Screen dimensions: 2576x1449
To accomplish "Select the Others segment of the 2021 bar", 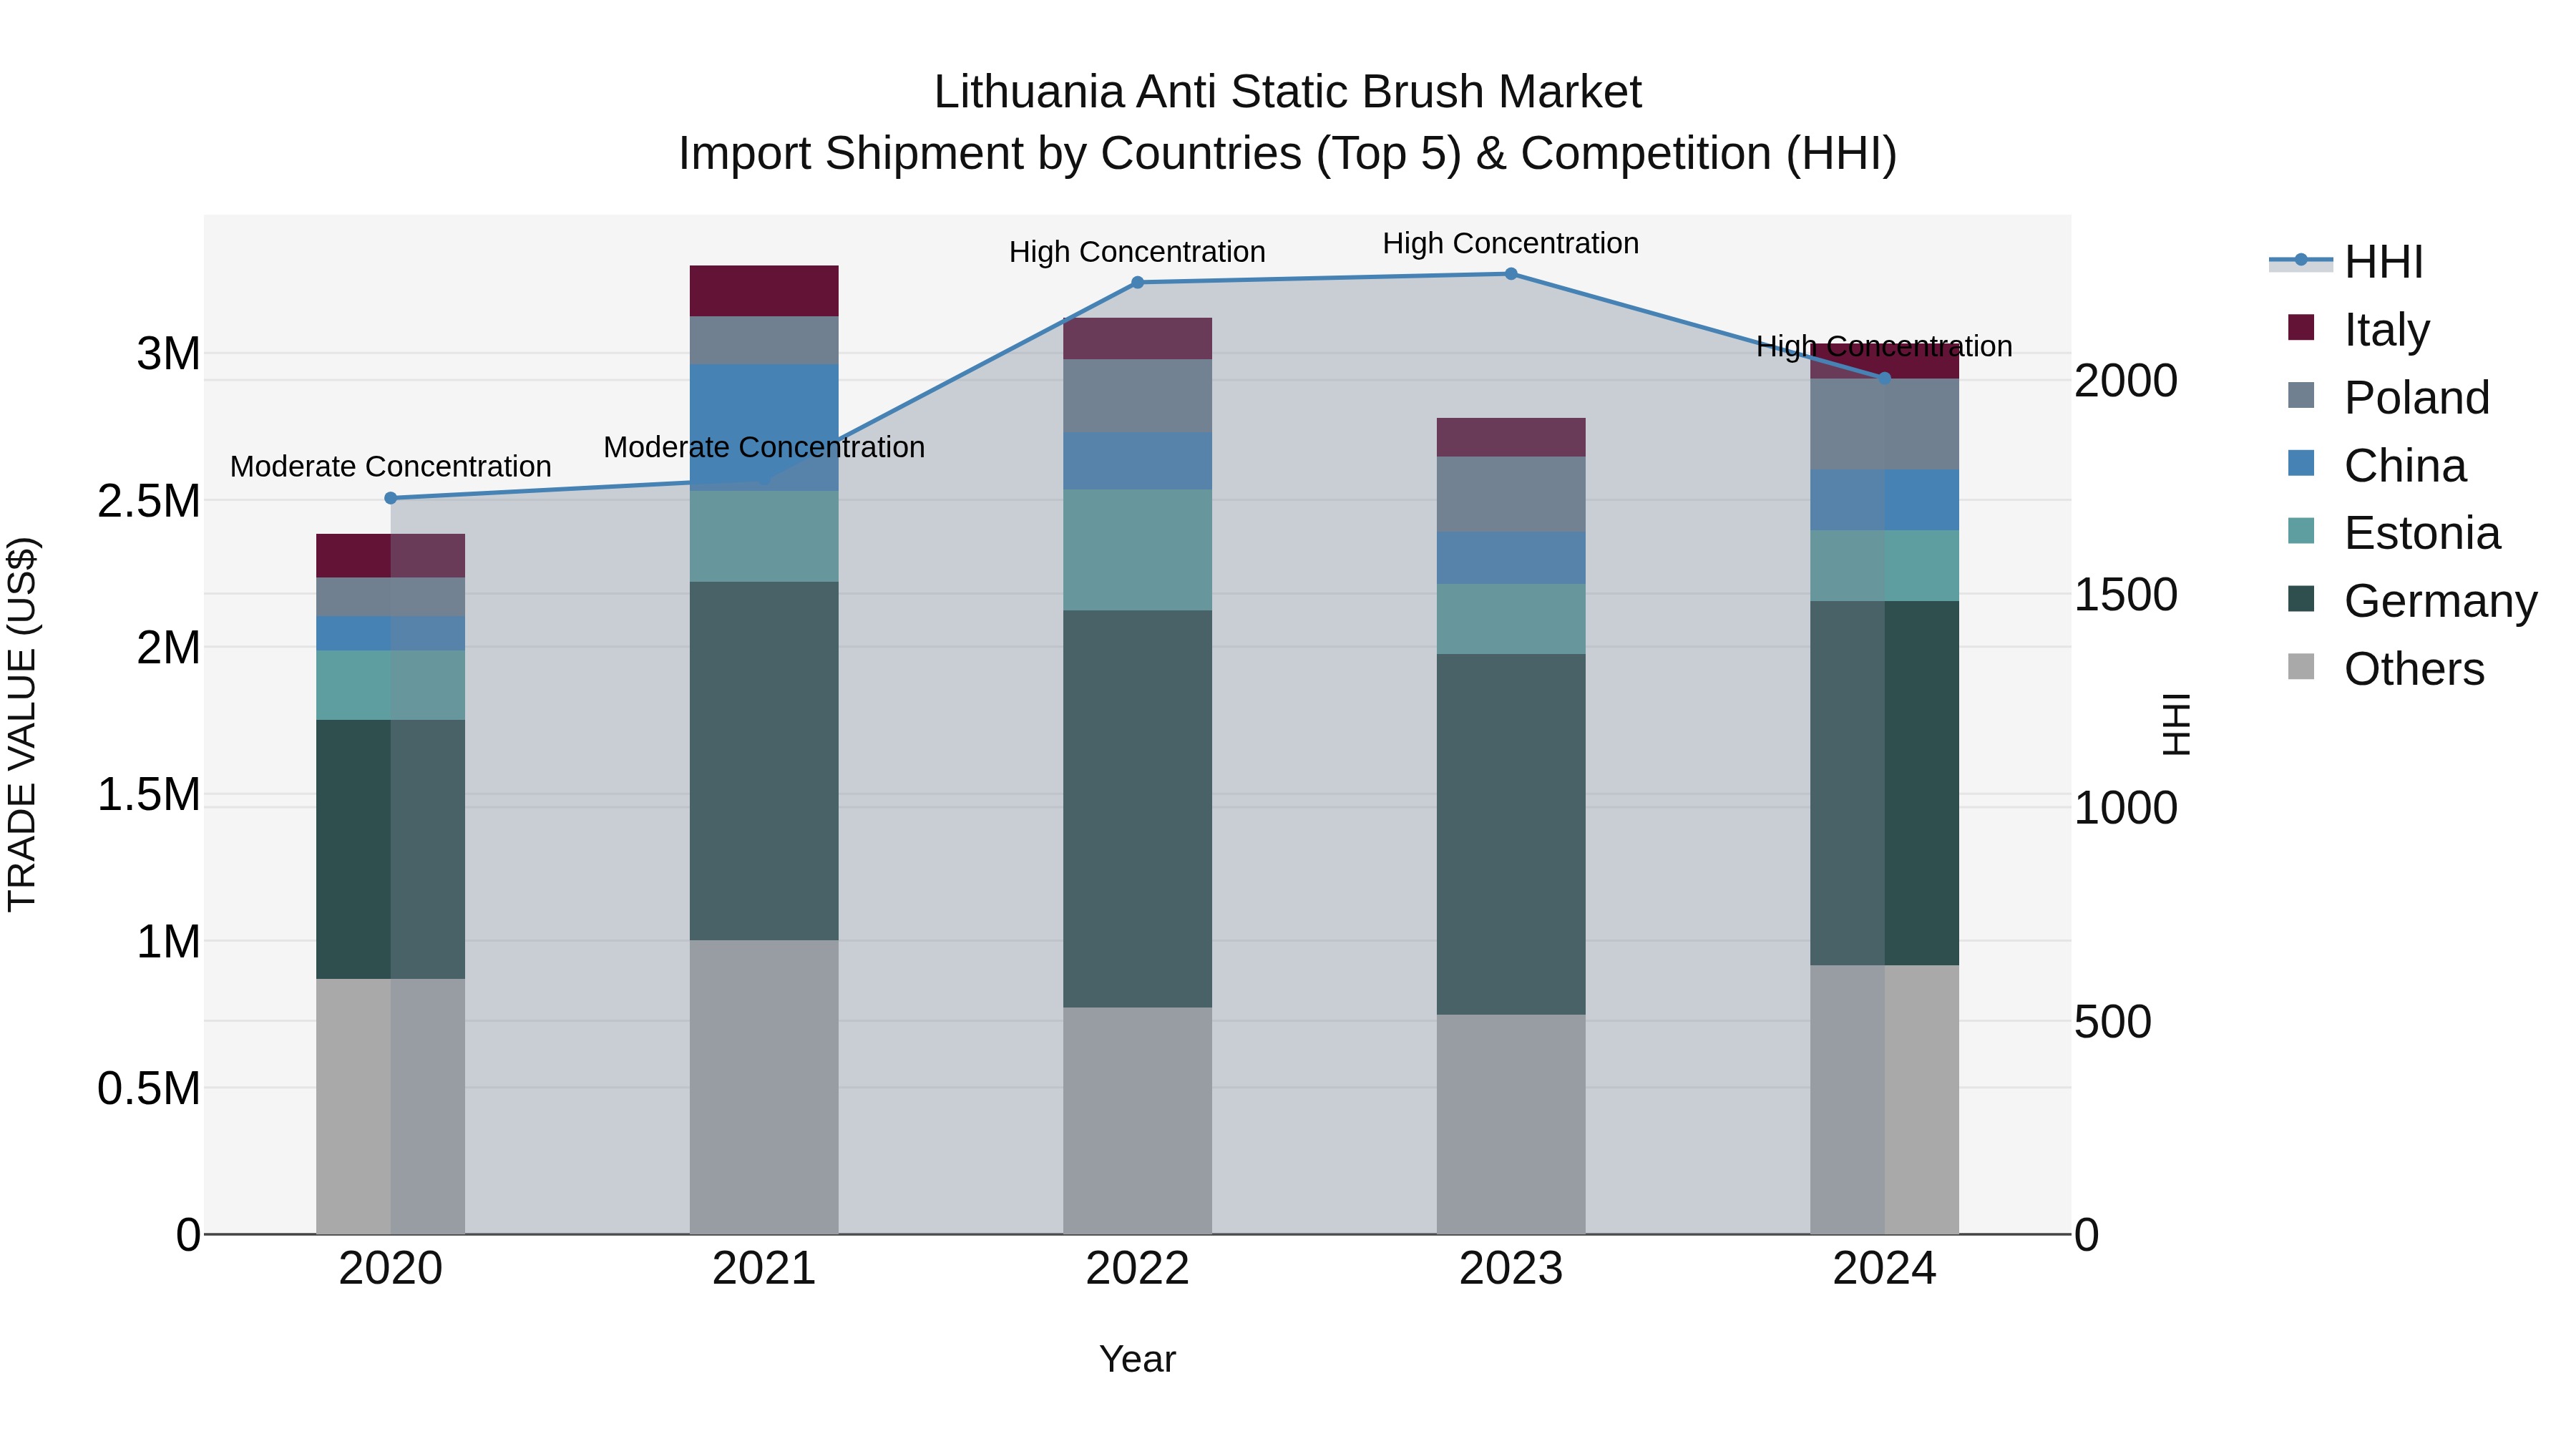I will [764, 1087].
